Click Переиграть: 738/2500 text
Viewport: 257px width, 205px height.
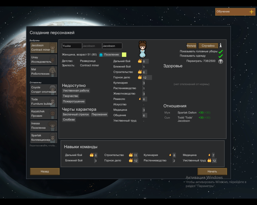[x=201, y=61]
